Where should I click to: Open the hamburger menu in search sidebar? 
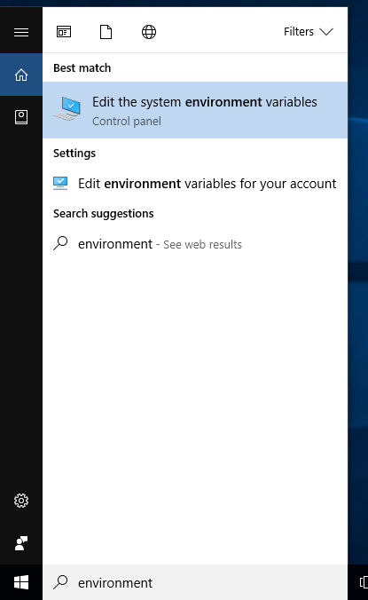[x=21, y=32]
